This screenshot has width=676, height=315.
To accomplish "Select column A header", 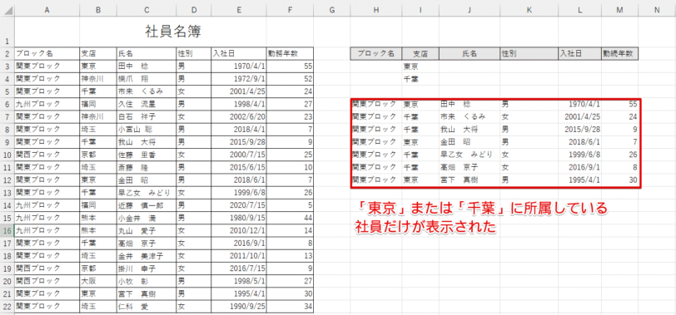I will [47, 10].
